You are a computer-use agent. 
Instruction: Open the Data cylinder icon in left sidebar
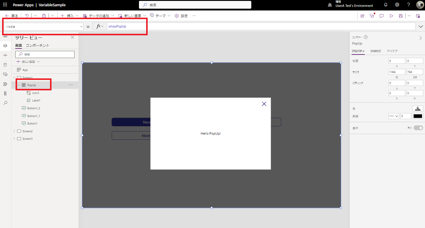pyautogui.click(x=5, y=65)
